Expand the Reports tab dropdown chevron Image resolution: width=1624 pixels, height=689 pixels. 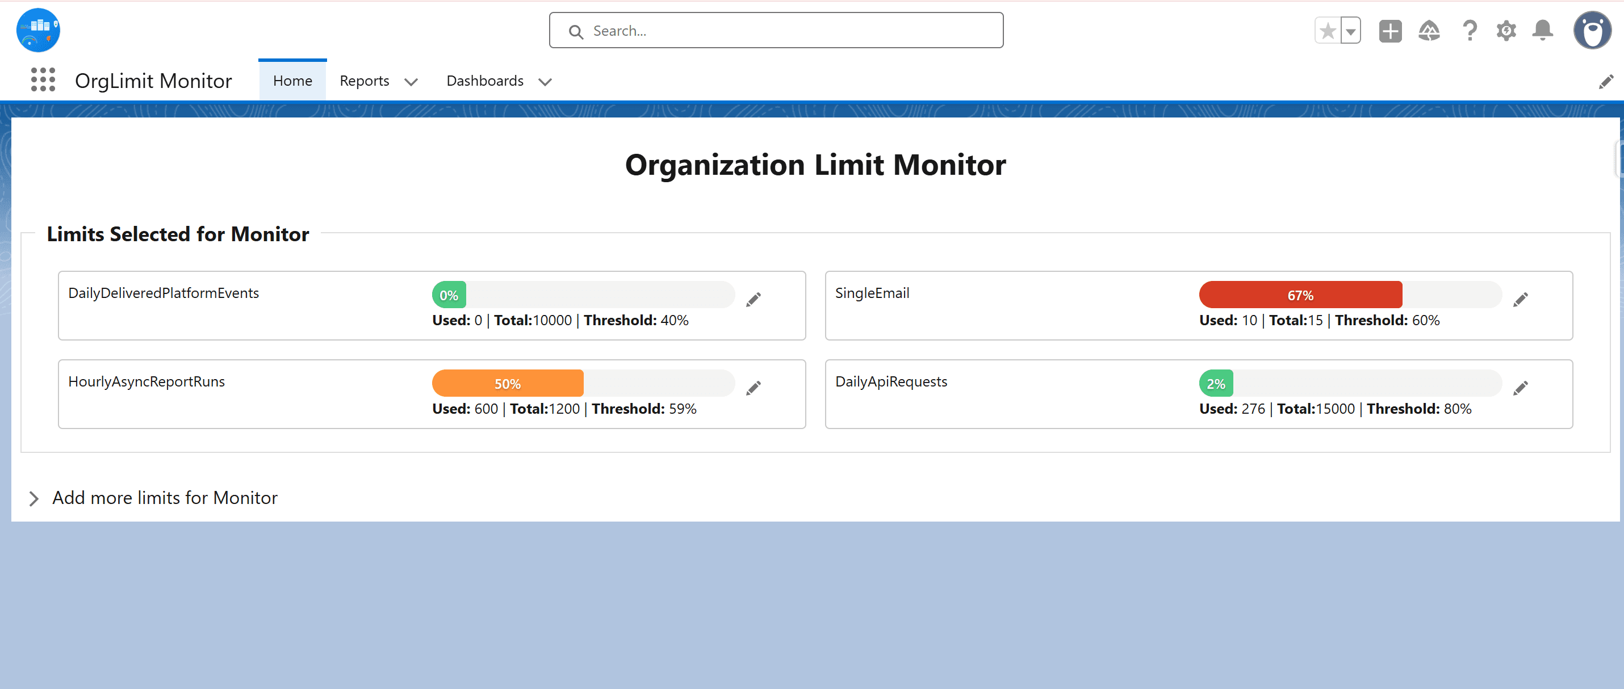411,82
